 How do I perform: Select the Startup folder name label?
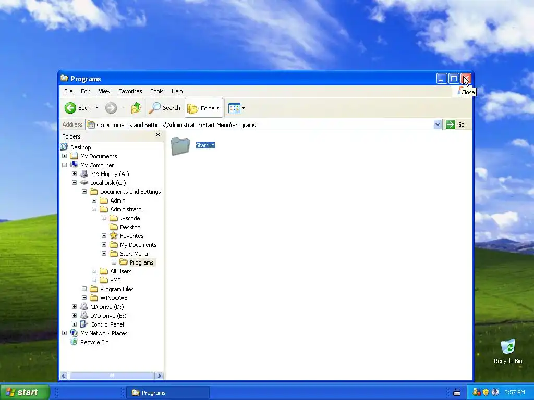[205, 145]
